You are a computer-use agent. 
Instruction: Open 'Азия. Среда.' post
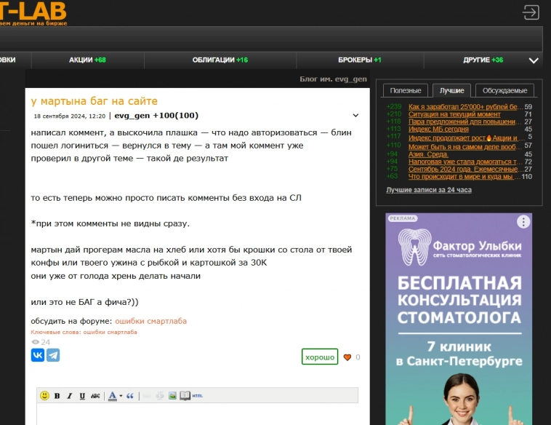point(428,154)
